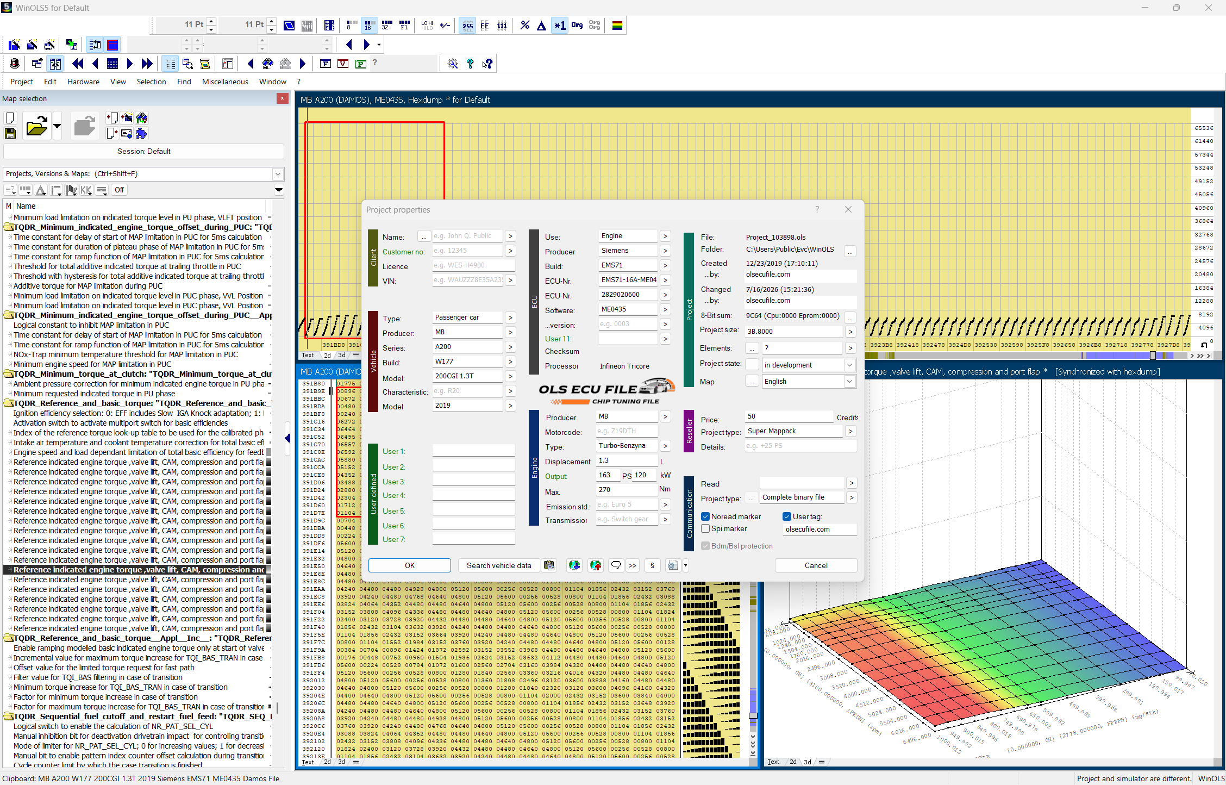Click the percent display icon in toolbar
This screenshot has width=1226, height=785.
pyautogui.click(x=524, y=26)
